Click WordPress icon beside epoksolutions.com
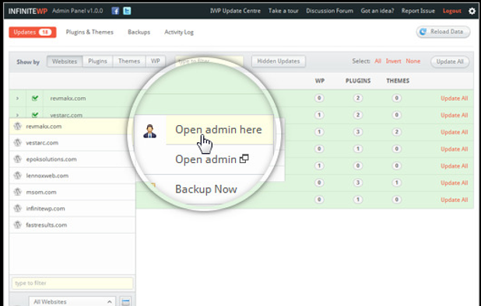481x306 pixels. click(17, 159)
